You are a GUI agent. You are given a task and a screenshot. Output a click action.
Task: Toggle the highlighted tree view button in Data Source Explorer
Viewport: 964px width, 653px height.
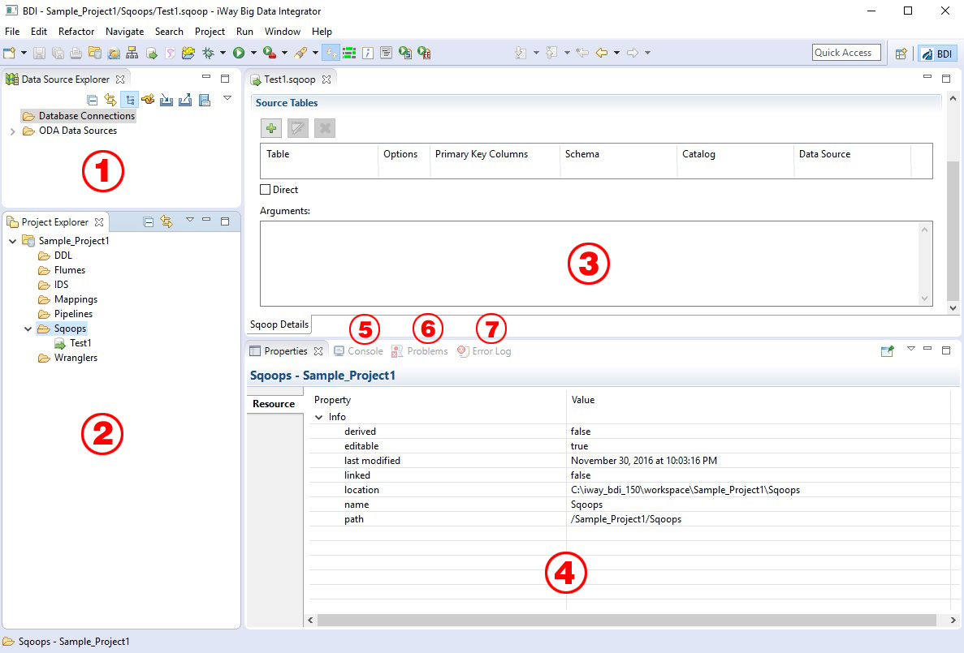click(x=130, y=100)
